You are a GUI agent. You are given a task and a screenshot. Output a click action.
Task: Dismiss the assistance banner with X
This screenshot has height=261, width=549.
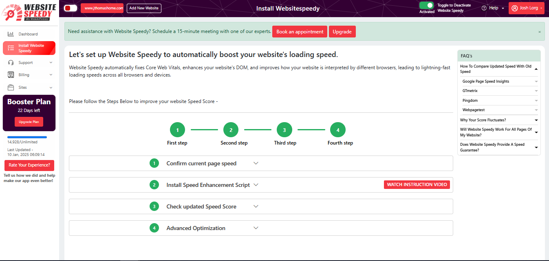tap(539, 32)
